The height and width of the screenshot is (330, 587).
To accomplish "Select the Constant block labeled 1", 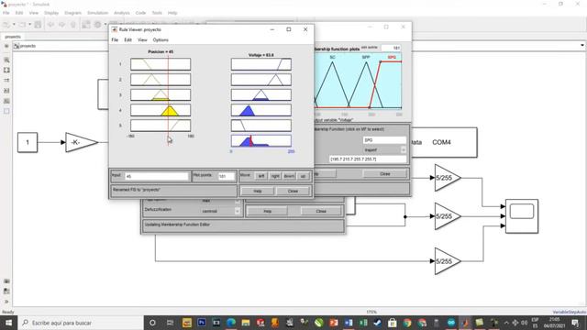I will tap(28, 142).
